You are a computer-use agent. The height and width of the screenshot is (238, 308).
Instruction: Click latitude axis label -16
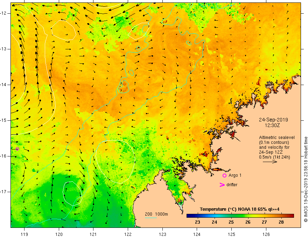pos(3,156)
